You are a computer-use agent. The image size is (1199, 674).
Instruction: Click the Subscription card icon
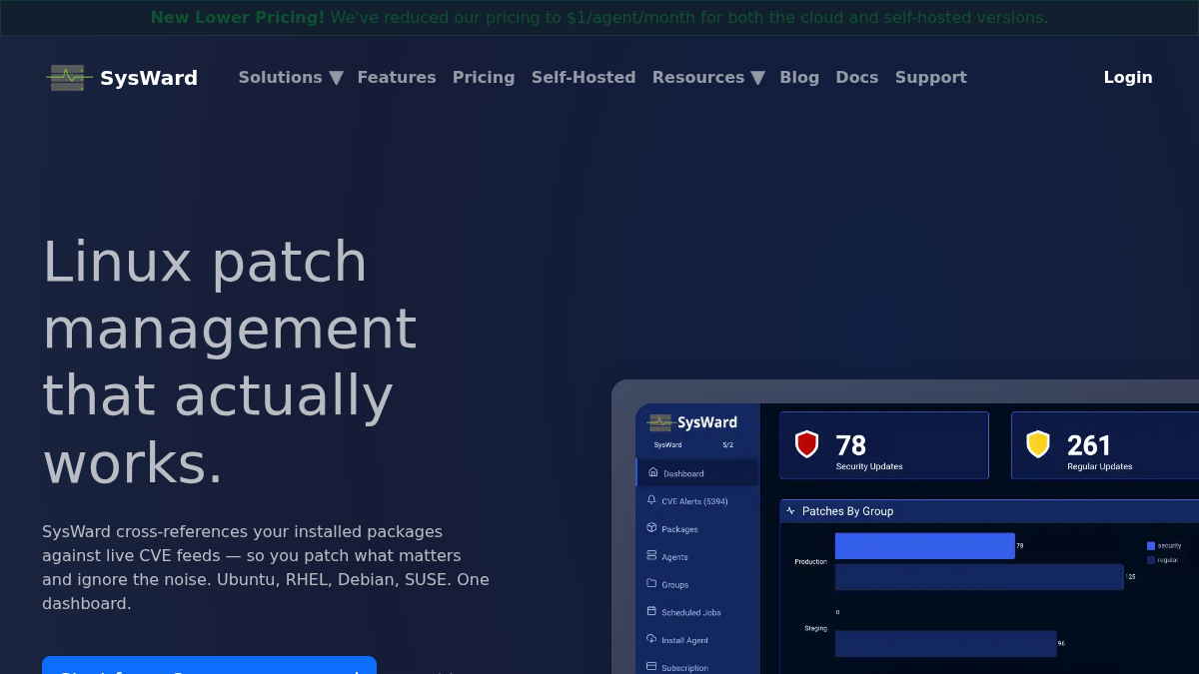[651, 666]
